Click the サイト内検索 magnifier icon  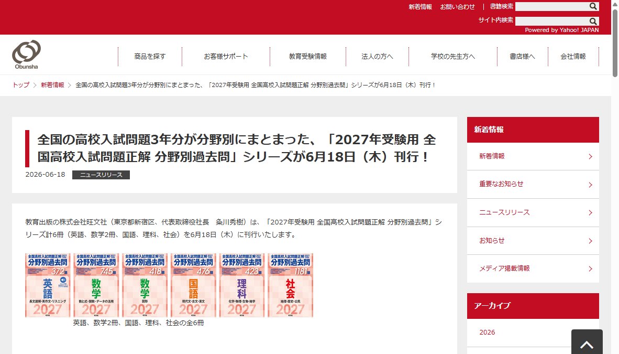point(593,21)
